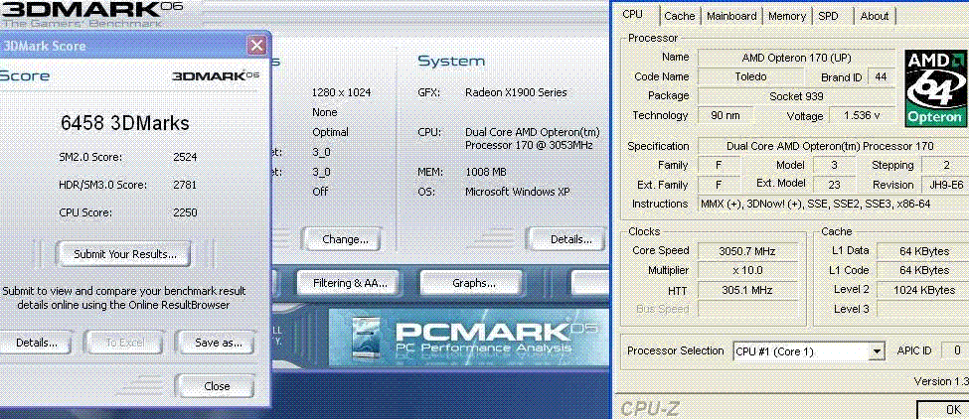Click the processor Name field in CPU-Z
The height and width of the screenshot is (419, 969).
[x=797, y=58]
